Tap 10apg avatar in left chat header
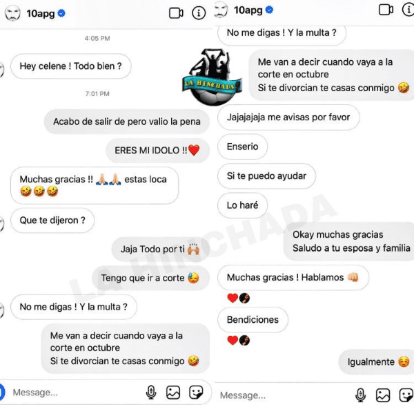 [x=12, y=14]
